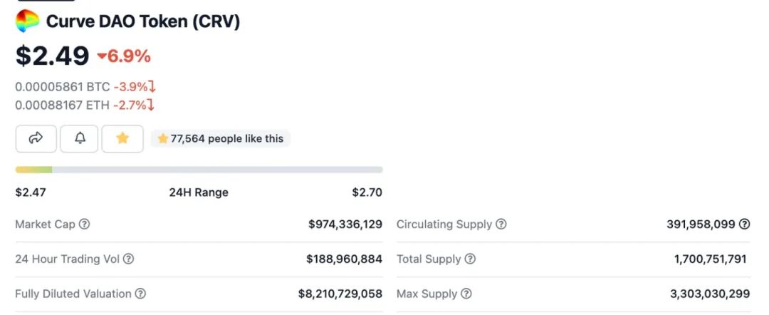
Task: Click the 24H Range progress bar
Action: 199,170
